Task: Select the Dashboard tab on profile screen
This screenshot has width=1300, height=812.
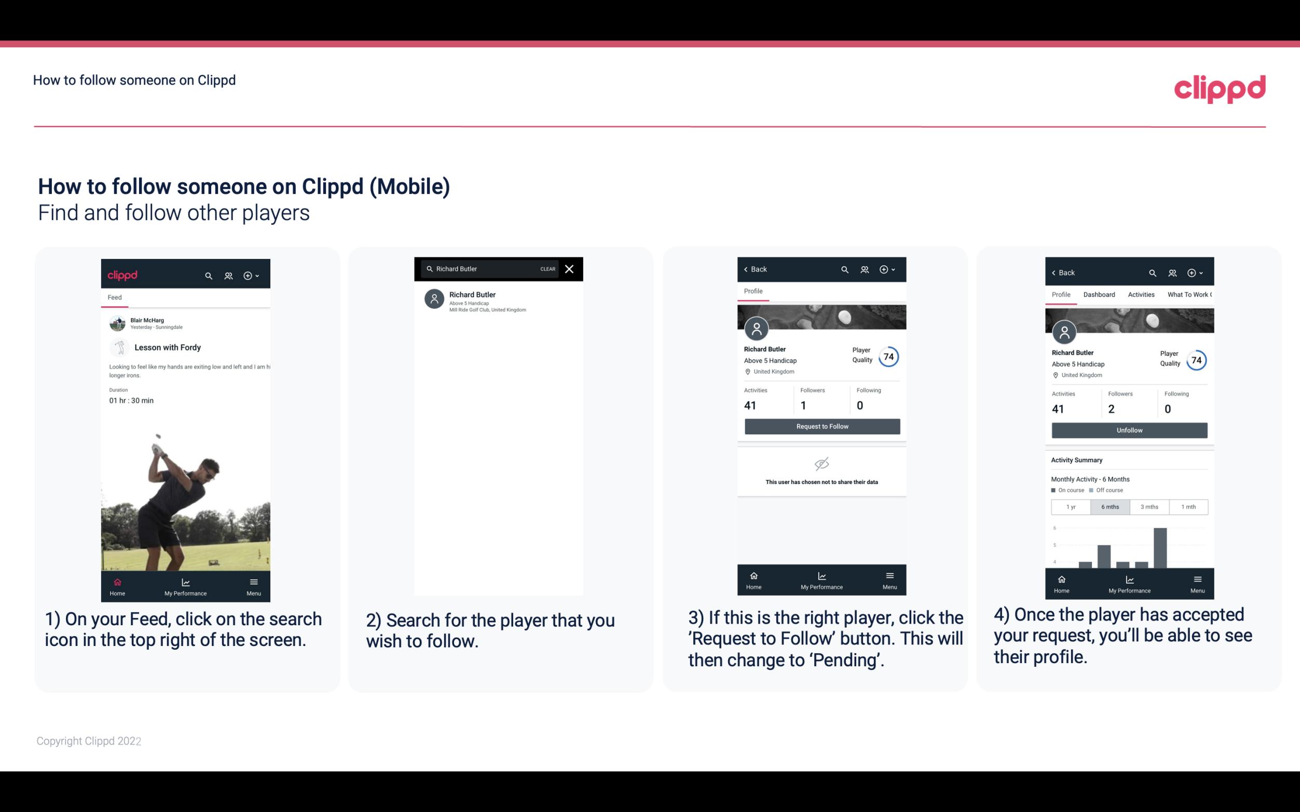Action: [x=1100, y=294]
